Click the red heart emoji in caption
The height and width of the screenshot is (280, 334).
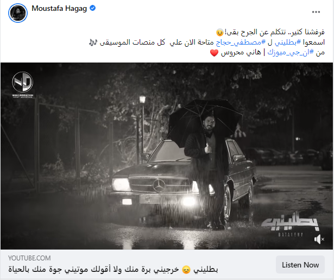[215, 53]
